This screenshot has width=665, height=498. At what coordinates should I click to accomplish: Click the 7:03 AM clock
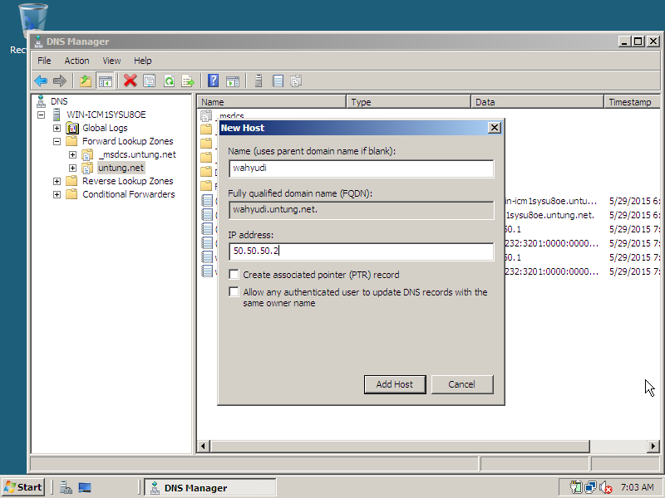[637, 487]
